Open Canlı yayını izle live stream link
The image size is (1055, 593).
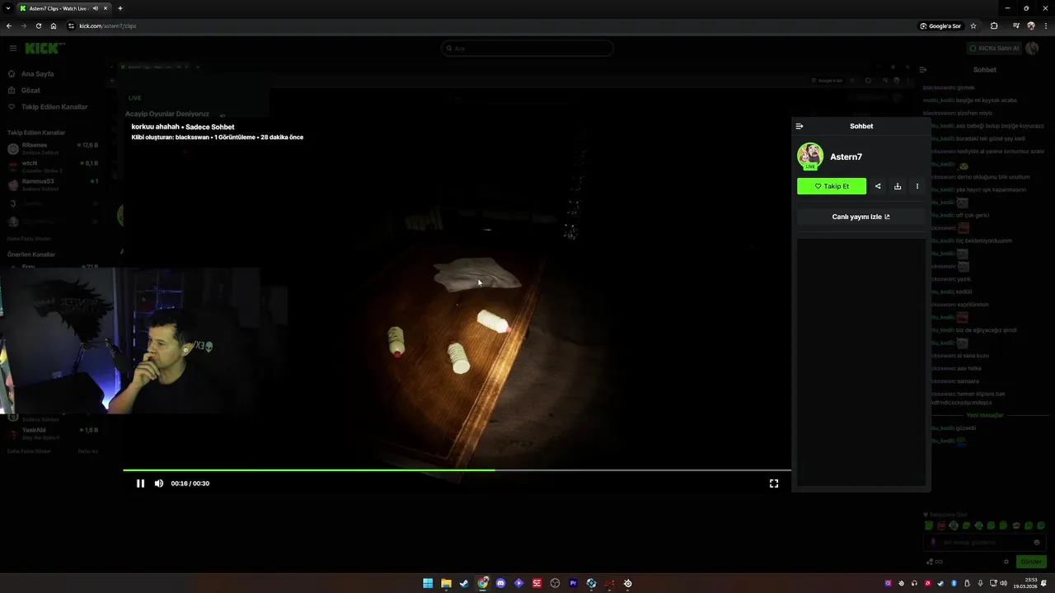pyautogui.click(x=860, y=217)
